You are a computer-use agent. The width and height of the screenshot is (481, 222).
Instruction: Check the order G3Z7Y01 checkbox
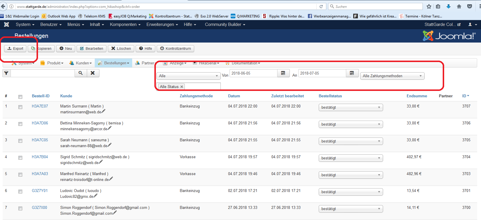click(20, 191)
